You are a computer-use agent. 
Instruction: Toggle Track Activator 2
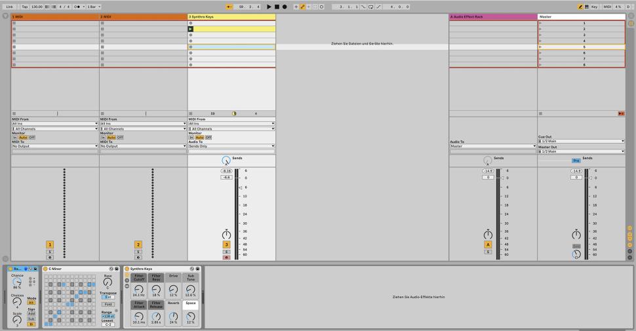138,244
